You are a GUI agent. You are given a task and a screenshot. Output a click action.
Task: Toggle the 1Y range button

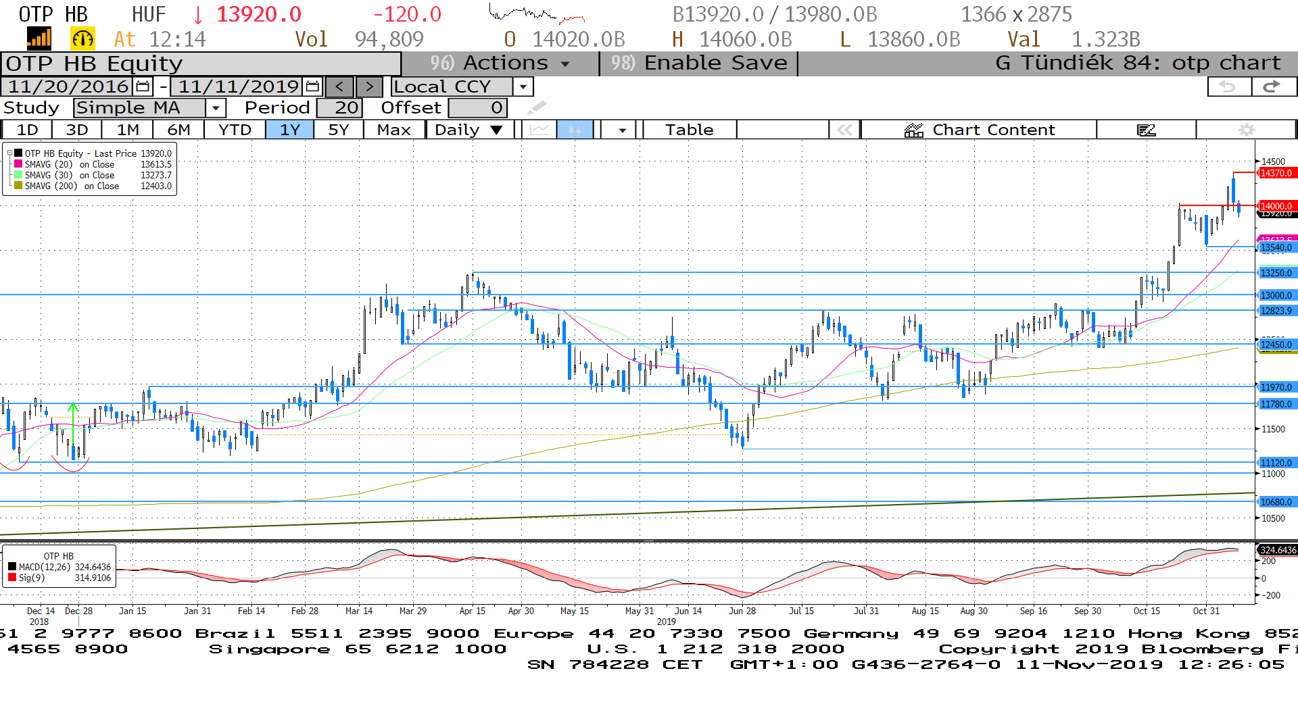289,130
